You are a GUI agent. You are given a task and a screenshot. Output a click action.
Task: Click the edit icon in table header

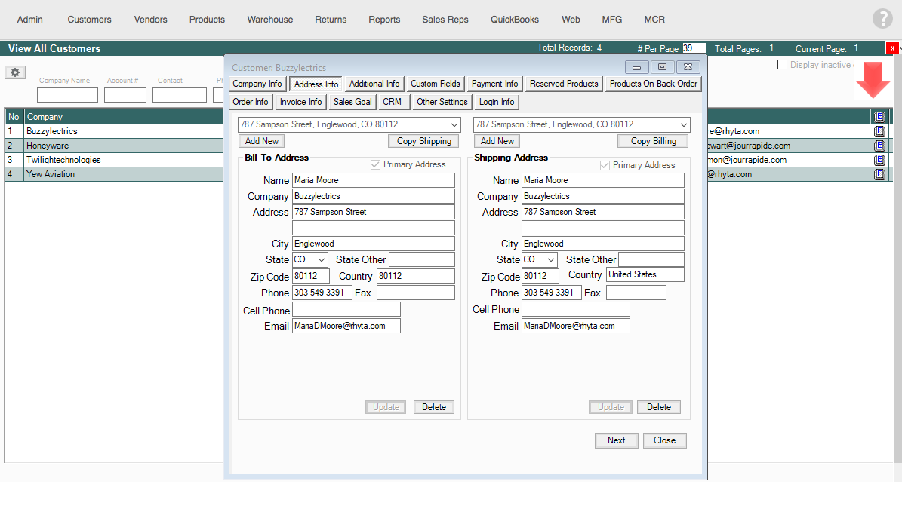pyautogui.click(x=879, y=117)
